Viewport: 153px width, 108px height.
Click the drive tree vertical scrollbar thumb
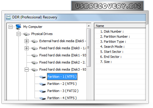point(89,47)
